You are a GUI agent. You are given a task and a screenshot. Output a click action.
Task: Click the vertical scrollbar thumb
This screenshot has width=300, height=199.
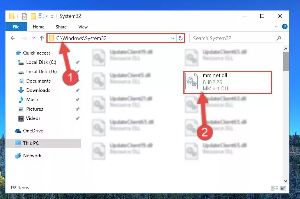(286, 62)
